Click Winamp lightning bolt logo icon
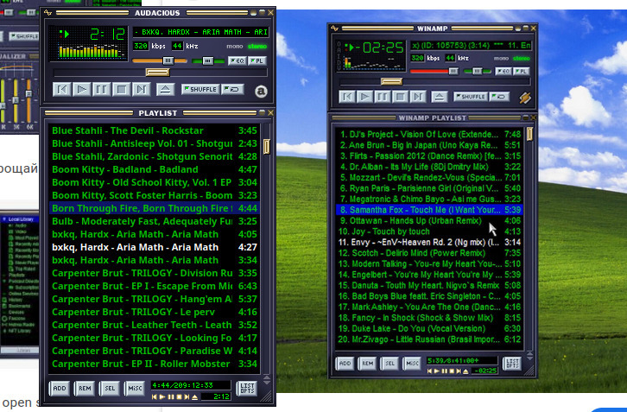 [x=525, y=98]
